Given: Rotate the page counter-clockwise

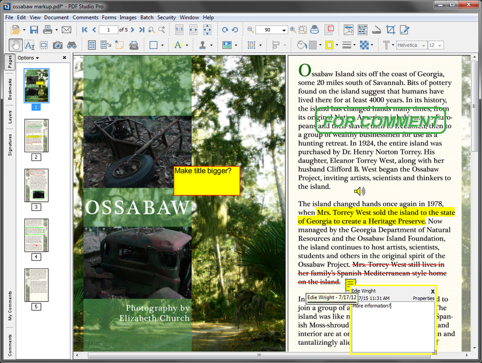Looking at the screenshot, I should [x=235, y=30].
